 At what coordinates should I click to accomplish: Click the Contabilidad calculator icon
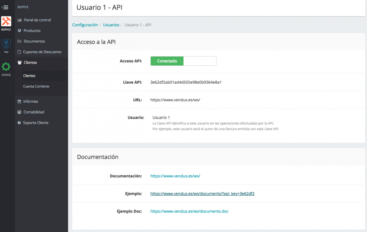pyautogui.click(x=19, y=112)
